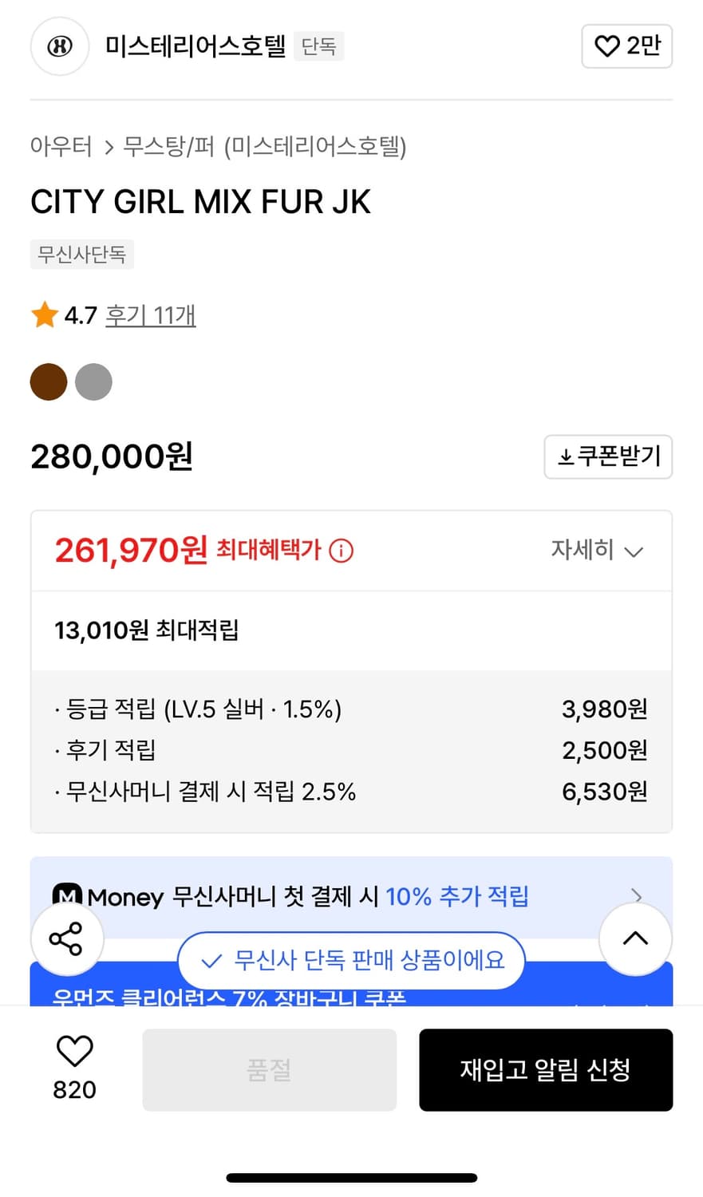Toggle the product wishlist heart (820)
Screen dimensions: 703x1197
tap(74, 1052)
